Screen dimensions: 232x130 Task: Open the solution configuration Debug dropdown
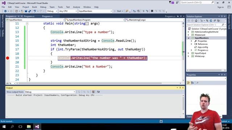[52, 11]
